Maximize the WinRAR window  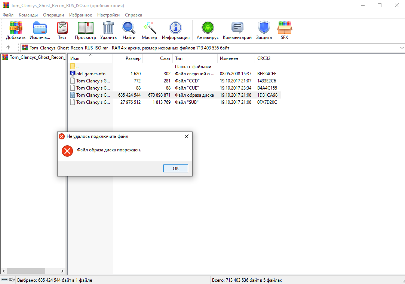380,6
